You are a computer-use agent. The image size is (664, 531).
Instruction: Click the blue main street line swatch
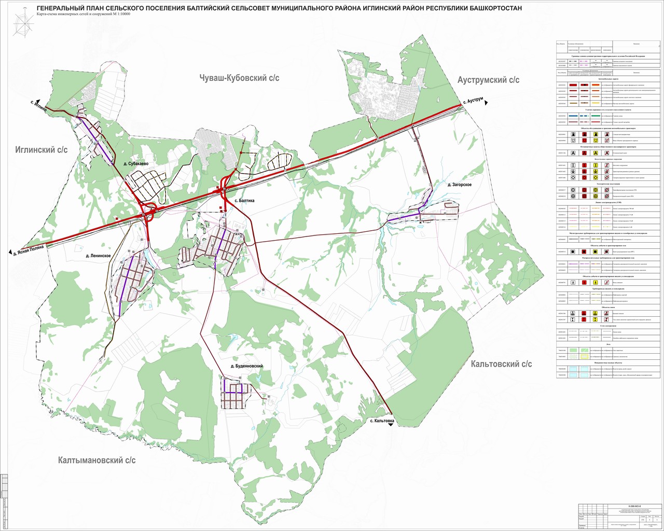[x=573, y=116]
